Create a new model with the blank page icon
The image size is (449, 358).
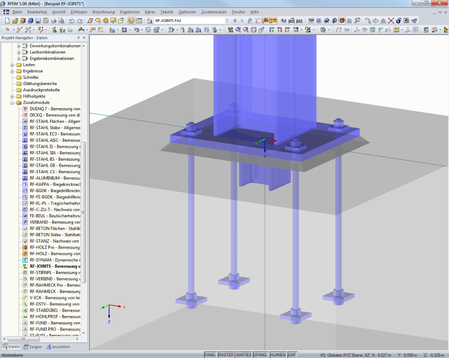click(x=7, y=21)
